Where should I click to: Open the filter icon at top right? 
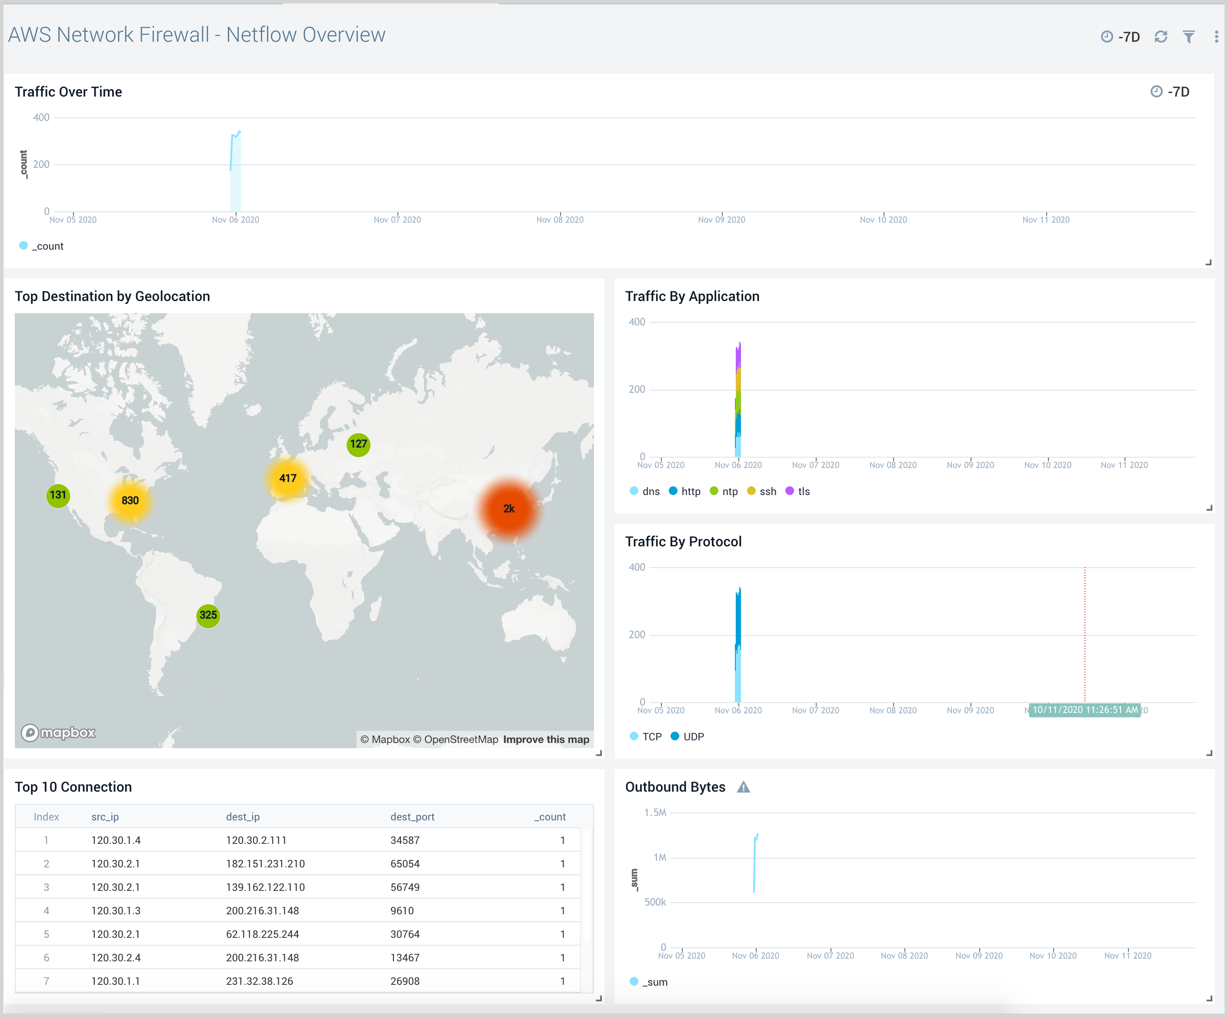[1189, 36]
